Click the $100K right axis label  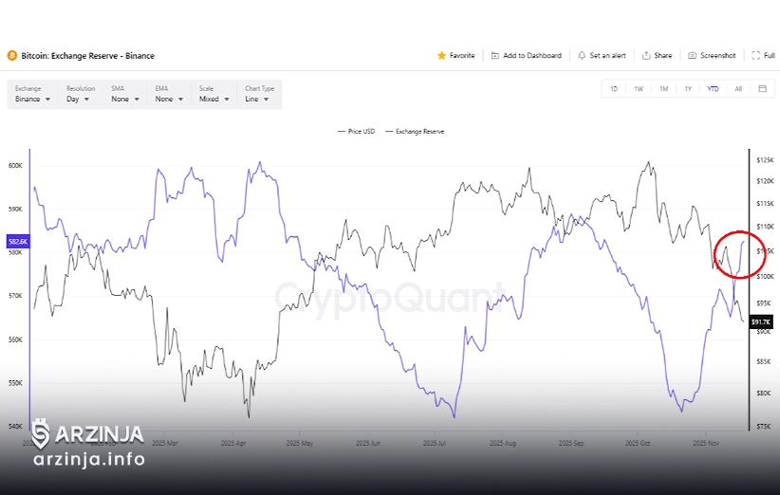(765, 276)
